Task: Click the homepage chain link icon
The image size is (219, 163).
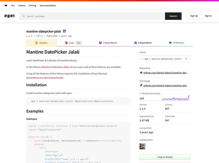Action: [141, 85]
